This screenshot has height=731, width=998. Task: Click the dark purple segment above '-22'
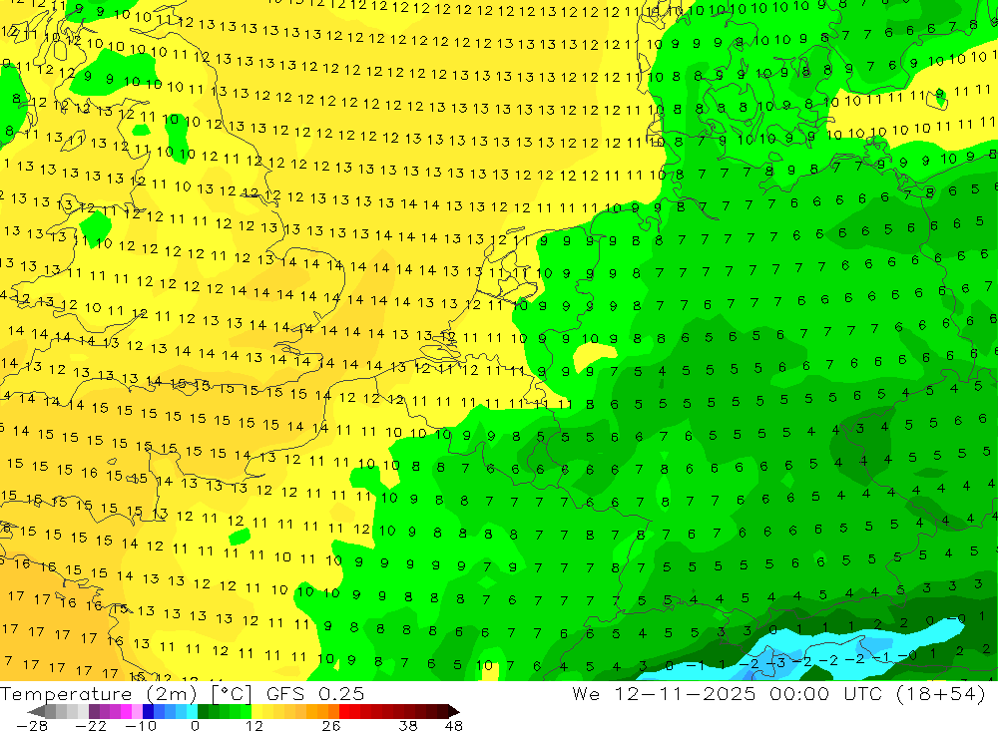click(x=94, y=711)
